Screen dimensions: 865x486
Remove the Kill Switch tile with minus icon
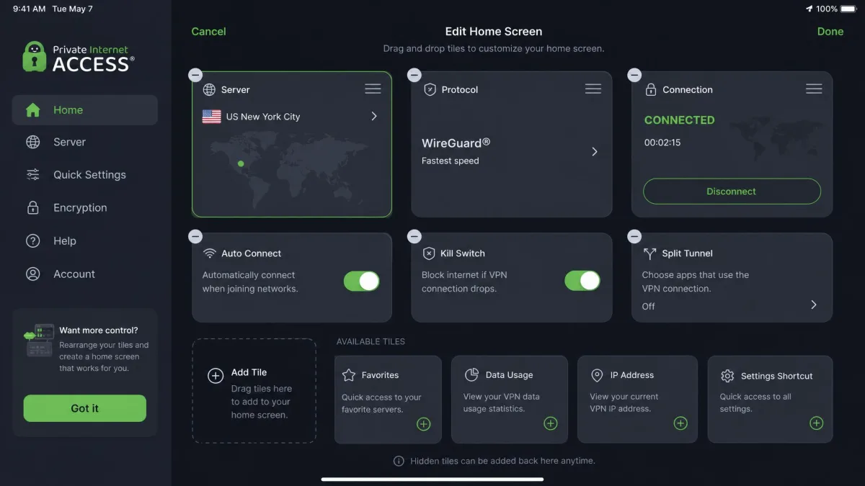click(414, 236)
